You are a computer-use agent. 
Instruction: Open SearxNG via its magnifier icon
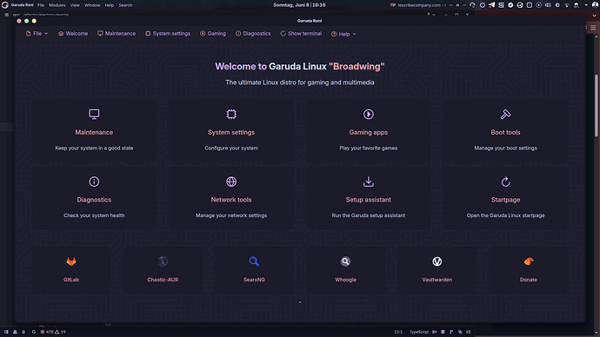point(254,261)
